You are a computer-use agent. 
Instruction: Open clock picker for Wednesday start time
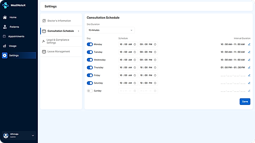click(x=135, y=60)
